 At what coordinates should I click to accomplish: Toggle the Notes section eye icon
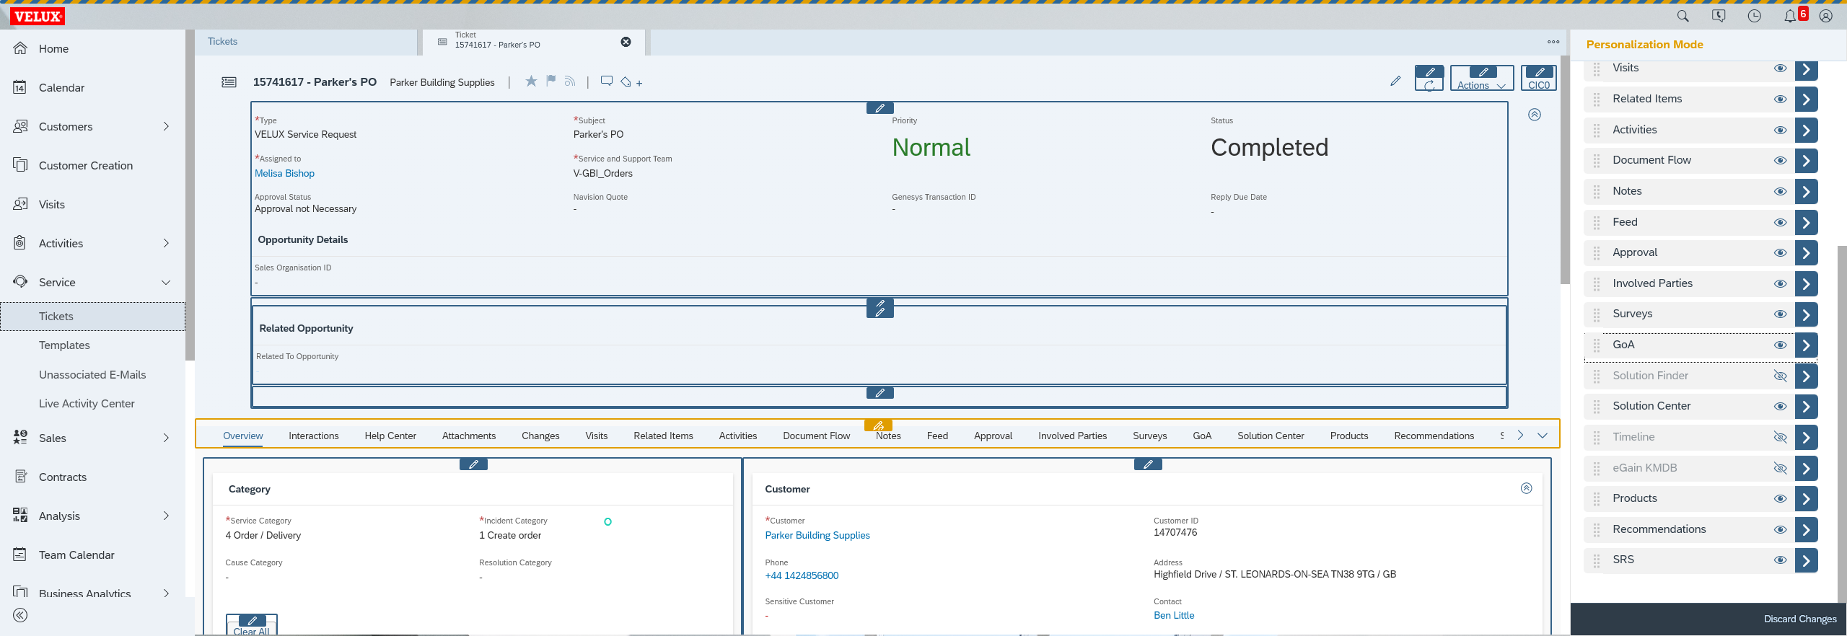tap(1780, 192)
